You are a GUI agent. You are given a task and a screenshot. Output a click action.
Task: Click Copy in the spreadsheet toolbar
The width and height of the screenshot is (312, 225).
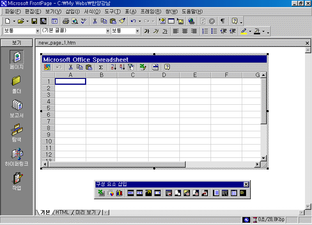pyautogui.click(x=80, y=67)
